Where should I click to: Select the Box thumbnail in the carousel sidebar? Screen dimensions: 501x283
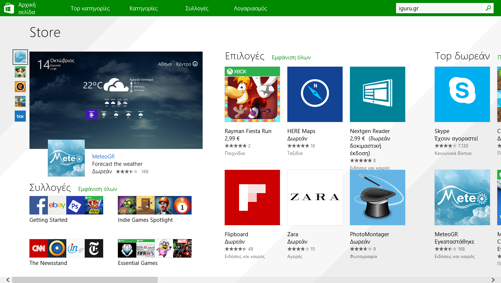[20, 115]
